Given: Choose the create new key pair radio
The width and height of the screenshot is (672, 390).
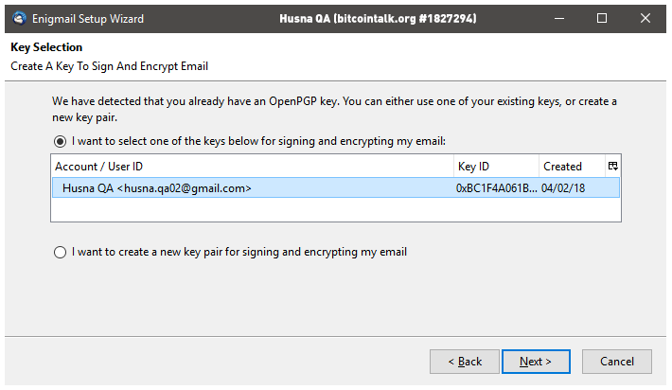Looking at the screenshot, I should 60,252.
